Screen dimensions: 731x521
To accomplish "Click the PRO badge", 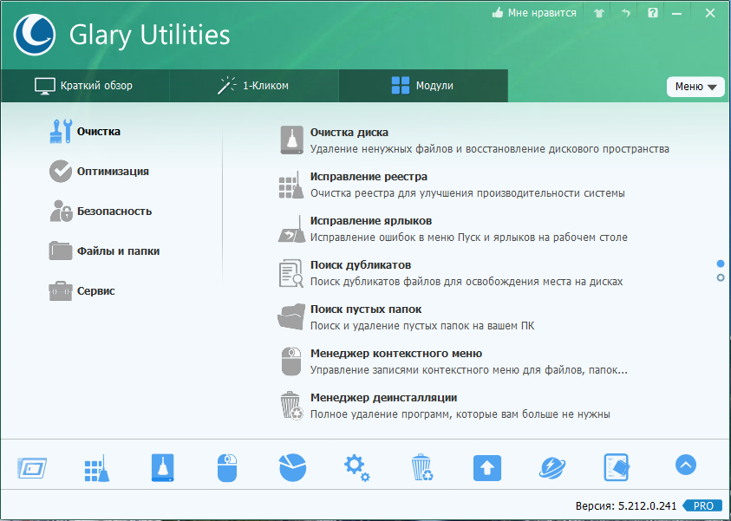I will point(703,505).
